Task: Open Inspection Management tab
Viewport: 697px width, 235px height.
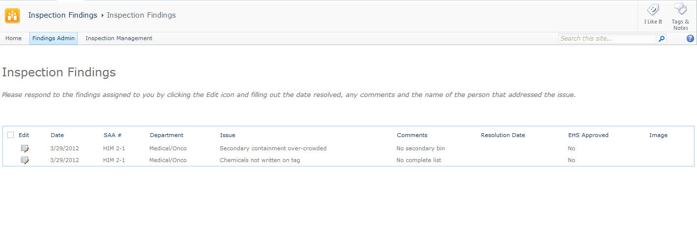Action: (x=119, y=38)
